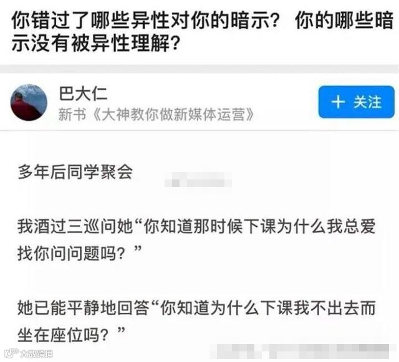Click the line starting with 她已能平静地回答
The width and height of the screenshot is (399, 362).
tap(196, 308)
